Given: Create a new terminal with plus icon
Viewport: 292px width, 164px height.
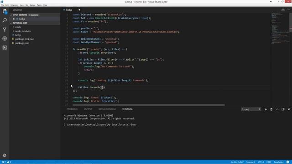Looking at the screenshot, I should tap(266, 109).
